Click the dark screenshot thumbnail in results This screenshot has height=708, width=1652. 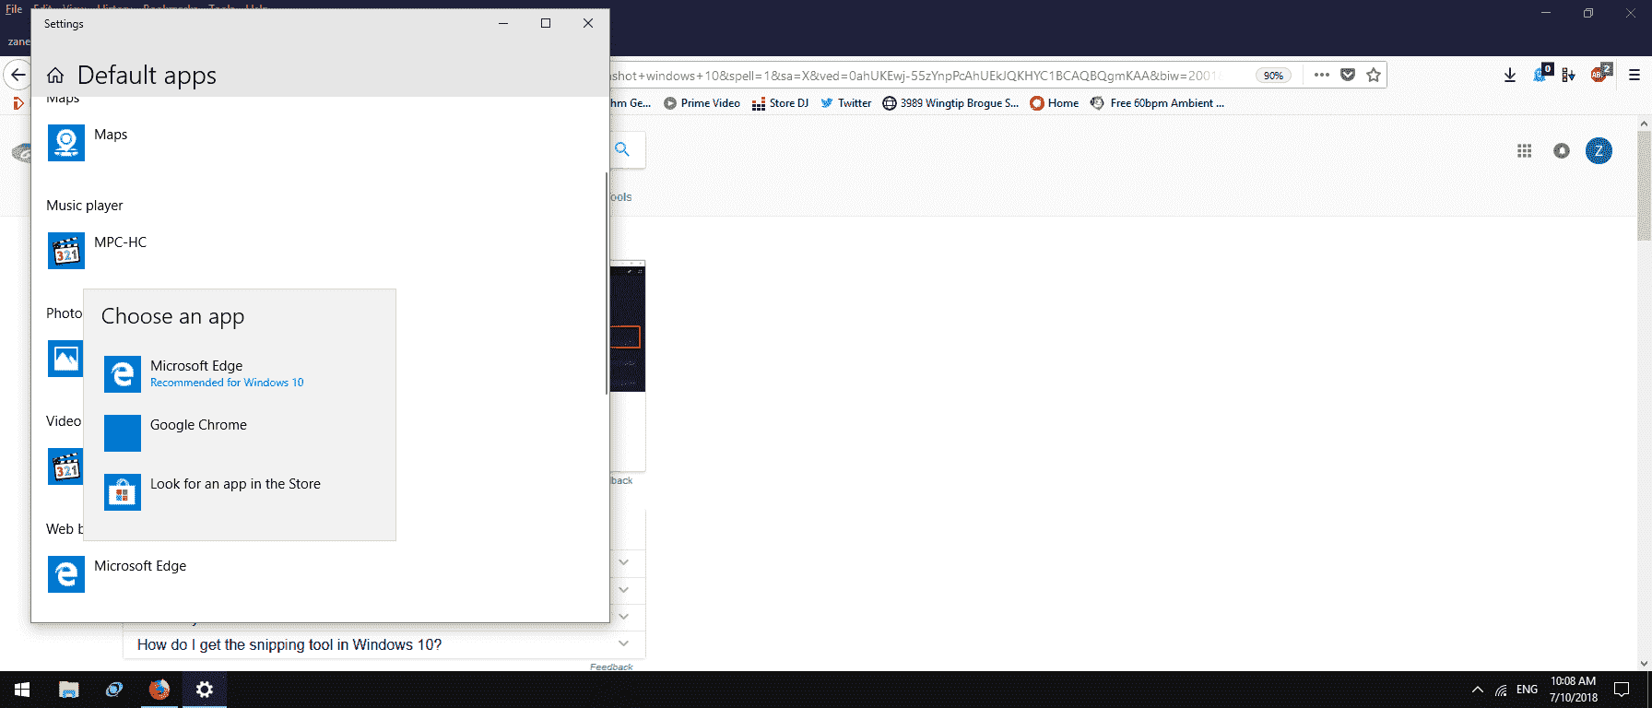click(628, 326)
